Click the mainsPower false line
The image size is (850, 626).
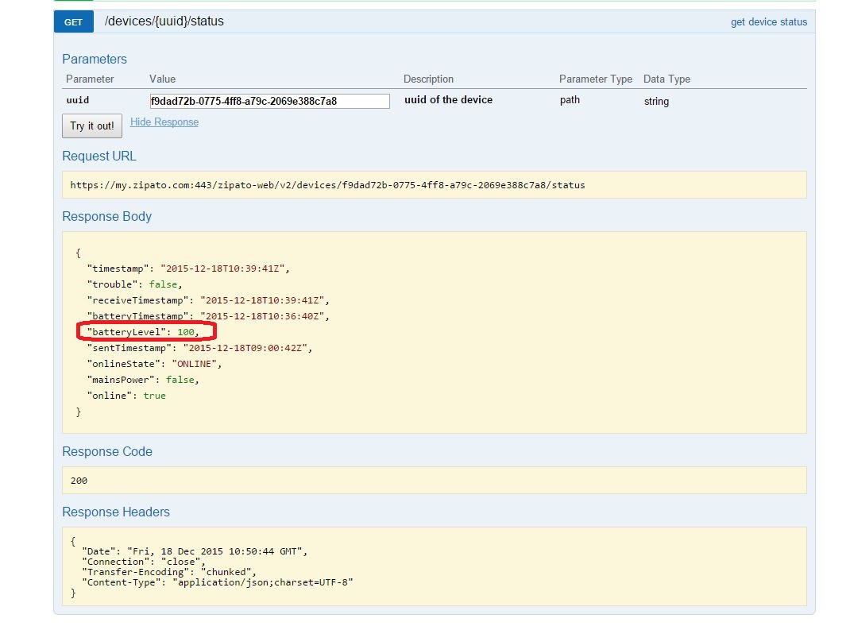coord(143,380)
